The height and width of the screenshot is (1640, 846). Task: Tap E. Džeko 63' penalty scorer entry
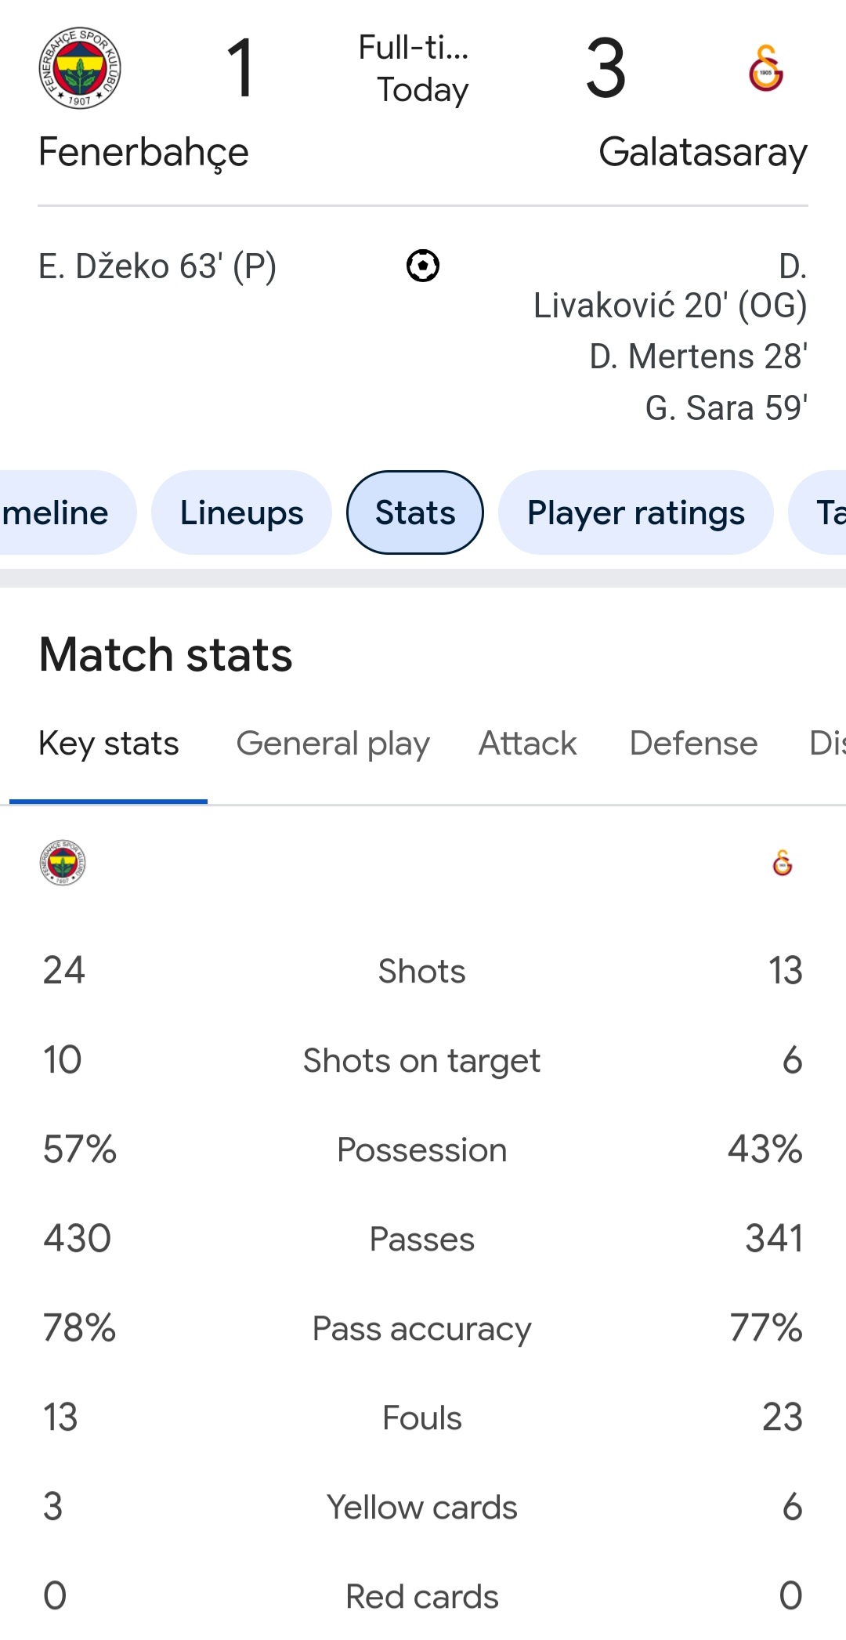[x=157, y=266]
